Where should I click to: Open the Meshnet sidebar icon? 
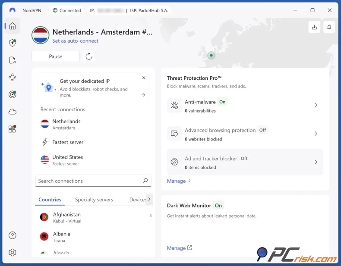tap(13, 77)
